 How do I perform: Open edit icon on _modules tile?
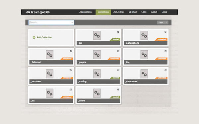[x=71, y=70]
